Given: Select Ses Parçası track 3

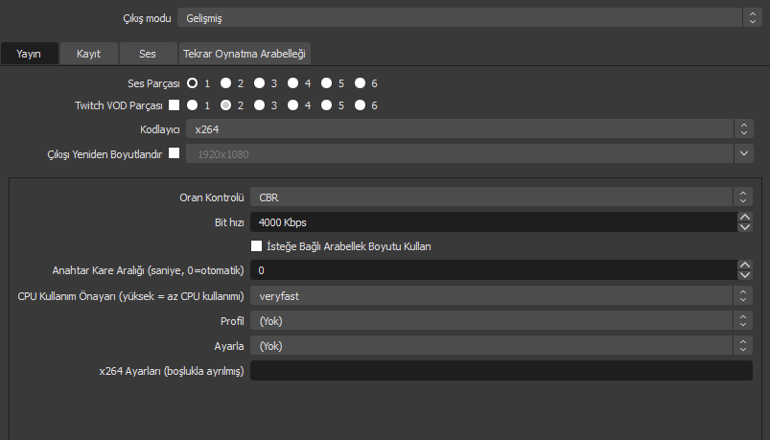Looking at the screenshot, I should tap(259, 83).
